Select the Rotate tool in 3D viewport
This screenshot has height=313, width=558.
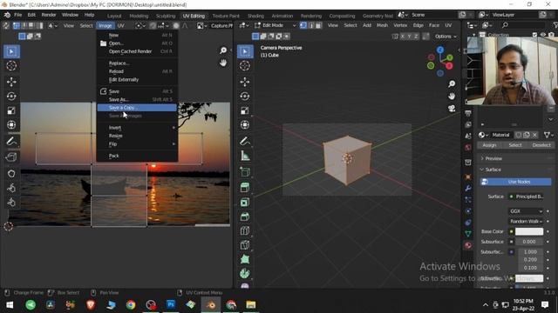(245, 97)
